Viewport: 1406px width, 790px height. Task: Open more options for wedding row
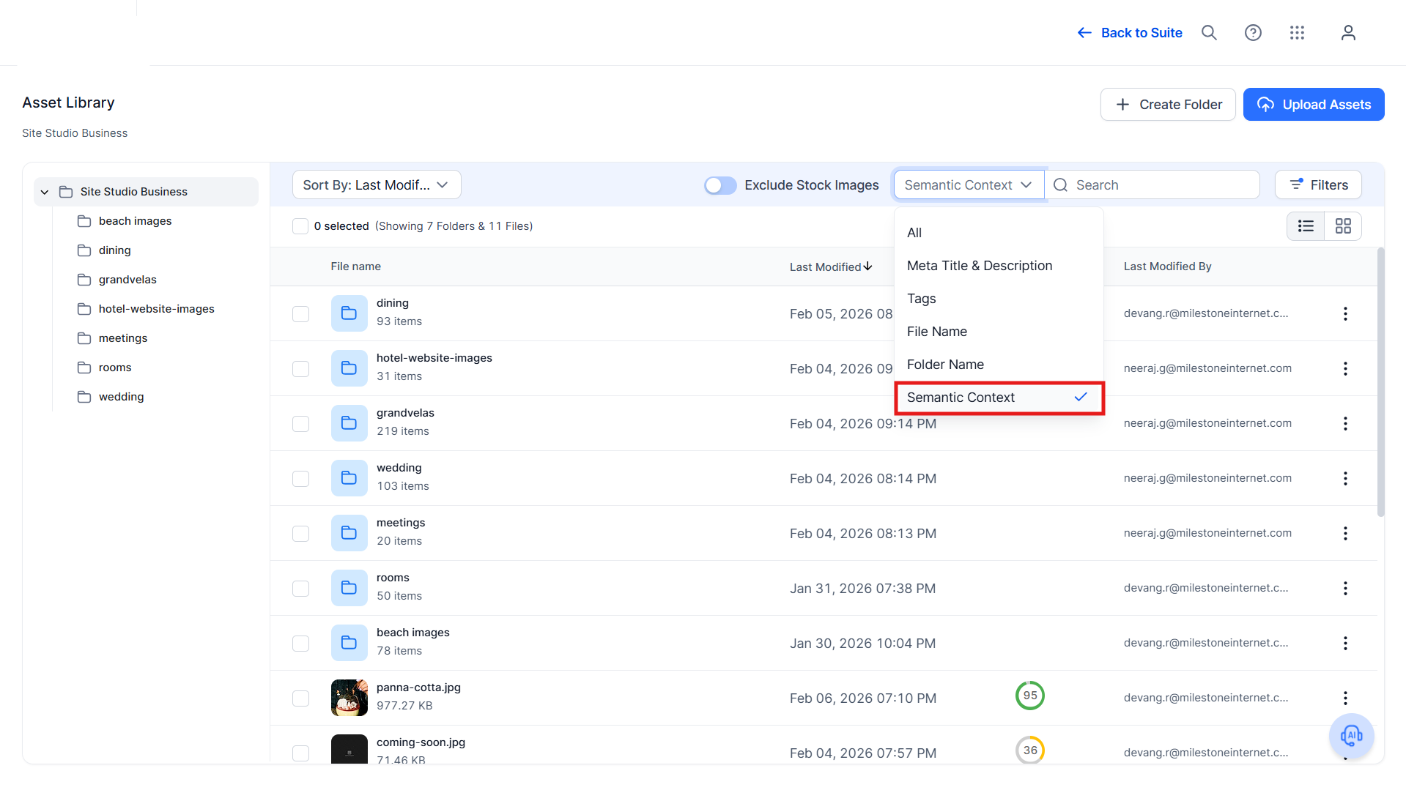click(1345, 478)
